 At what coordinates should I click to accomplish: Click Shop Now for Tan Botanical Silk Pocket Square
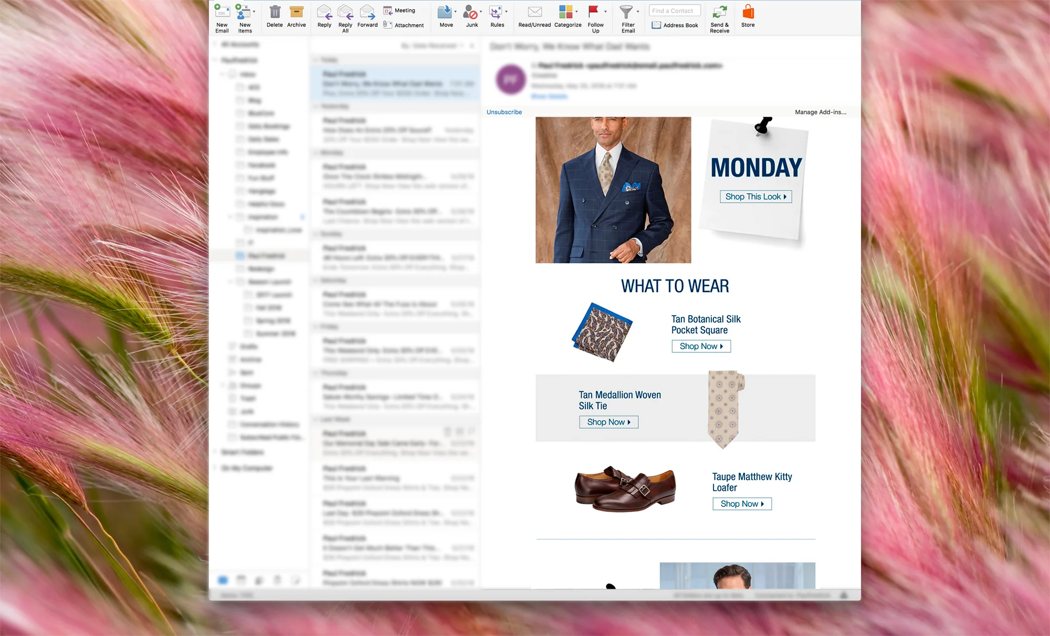pos(701,346)
